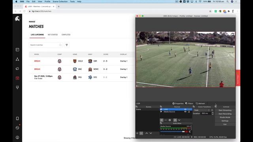Open Properties for the LIGR source
Viewport: 253px width, 142px height.
pyautogui.click(x=178, y=103)
